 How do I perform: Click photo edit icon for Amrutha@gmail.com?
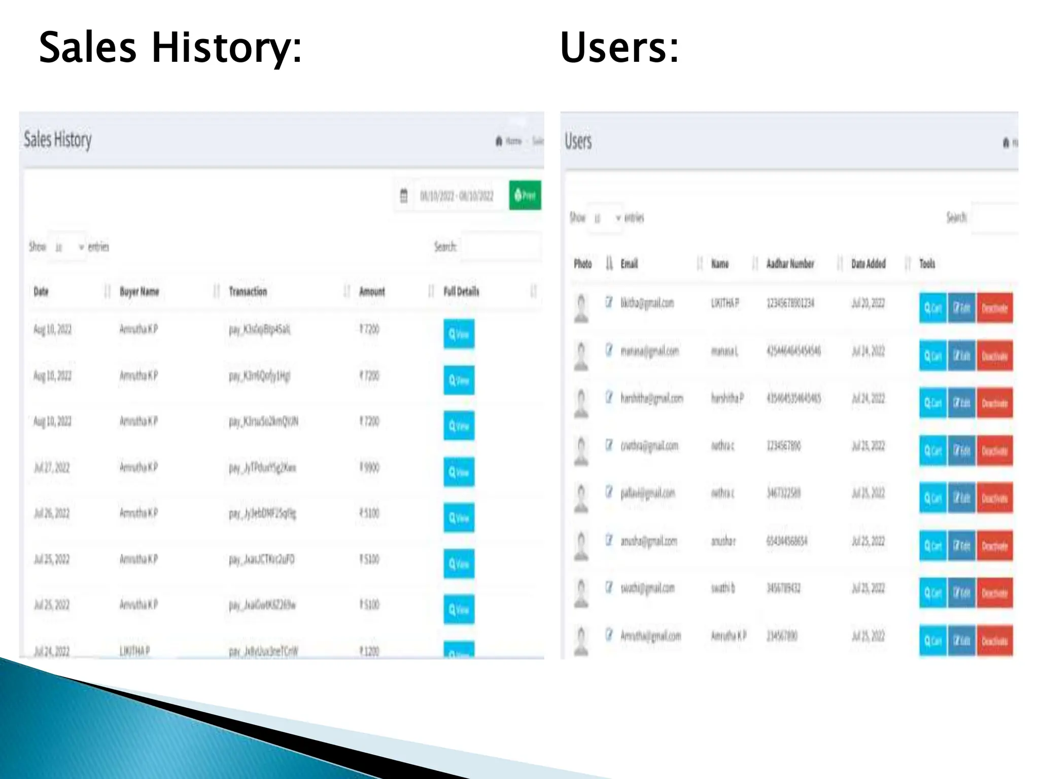click(609, 634)
